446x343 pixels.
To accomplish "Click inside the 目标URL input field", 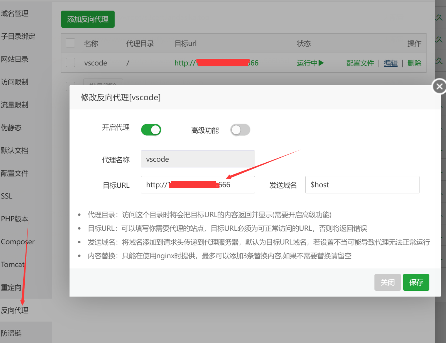I will click(198, 185).
